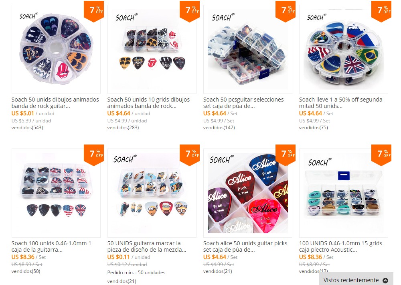Open '100 UNIDS 0.46-1.0mm 15 grids' link
This screenshot has width=401, height=285.
tap(340, 246)
